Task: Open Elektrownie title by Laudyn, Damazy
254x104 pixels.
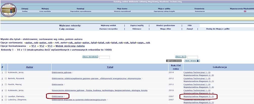Action: [57, 96]
